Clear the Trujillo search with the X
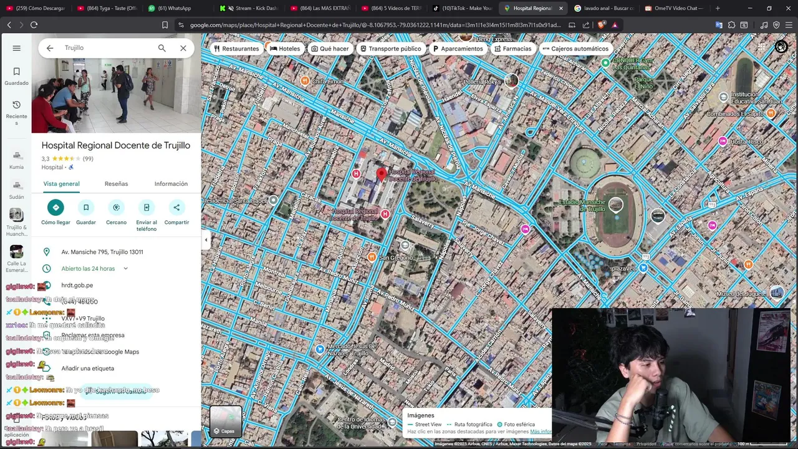 tap(183, 48)
